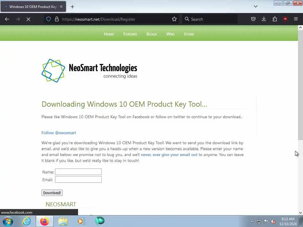Screen dimensions: 303x227
Task: Click the NeoSmart Technologies logo
Action: pyautogui.click(x=89, y=71)
